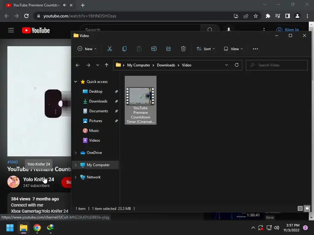The image size is (314, 235).
Task: Open YouTube hamburger guide menu
Action: 11,30
